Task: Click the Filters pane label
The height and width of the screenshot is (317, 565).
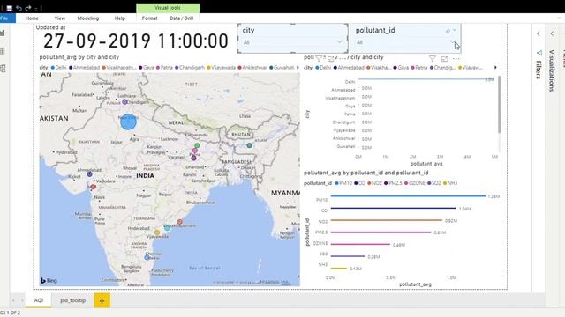Action: 539,70
